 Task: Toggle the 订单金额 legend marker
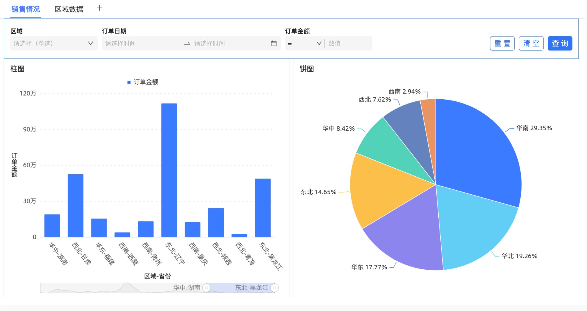tap(129, 82)
